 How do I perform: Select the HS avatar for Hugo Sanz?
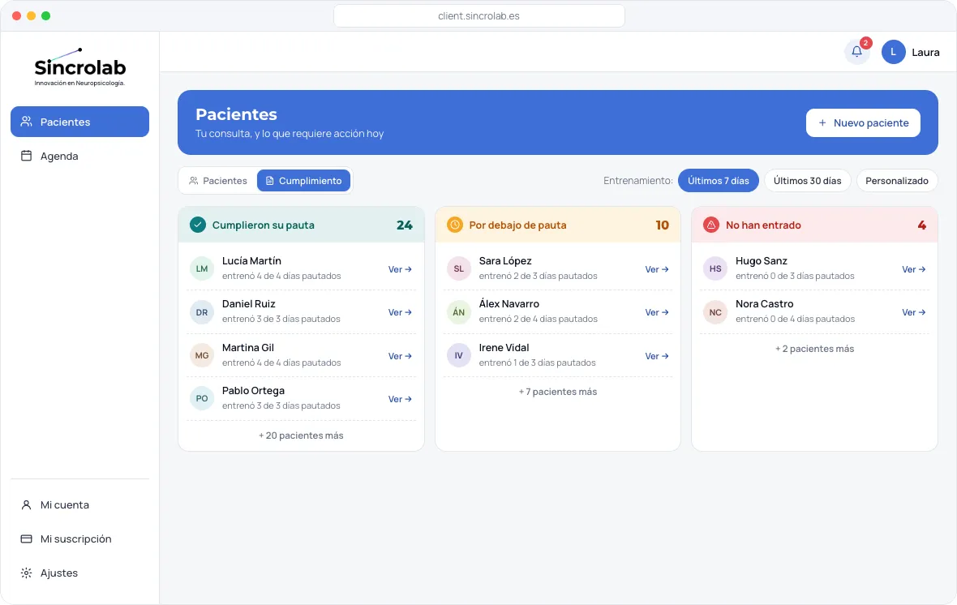(x=715, y=268)
